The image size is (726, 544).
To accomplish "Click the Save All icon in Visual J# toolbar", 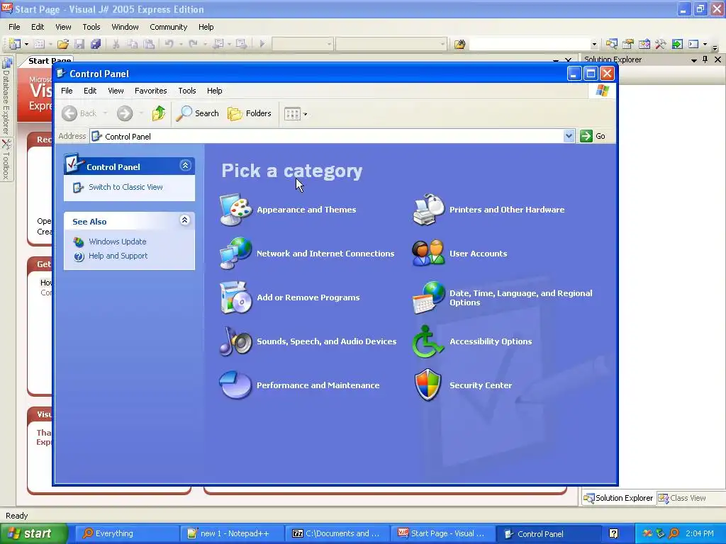I will [96, 44].
